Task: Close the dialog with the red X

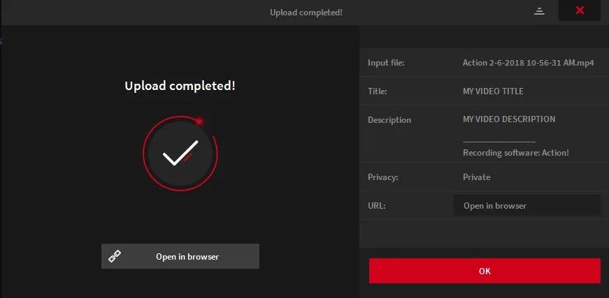Action: (x=580, y=10)
